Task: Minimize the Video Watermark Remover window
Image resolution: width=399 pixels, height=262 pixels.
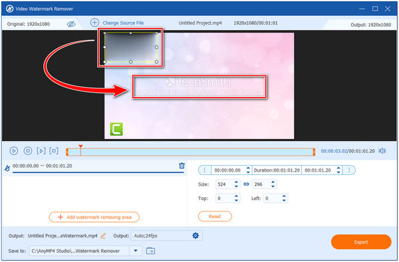Action: click(x=362, y=9)
